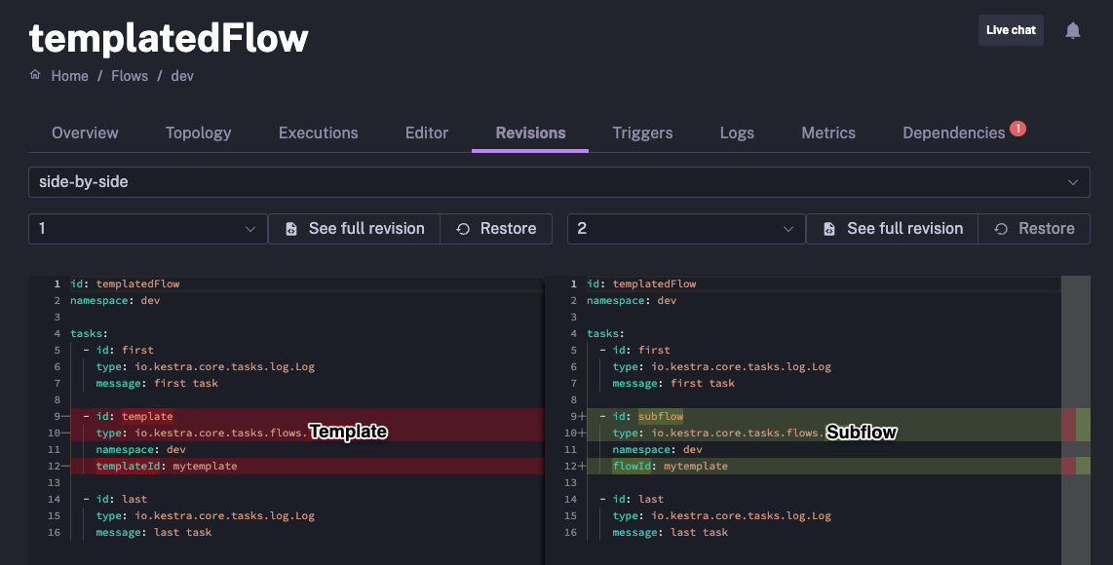Click the restore arrow icon beside left Restore
Image resolution: width=1113 pixels, height=565 pixels.
(462, 228)
